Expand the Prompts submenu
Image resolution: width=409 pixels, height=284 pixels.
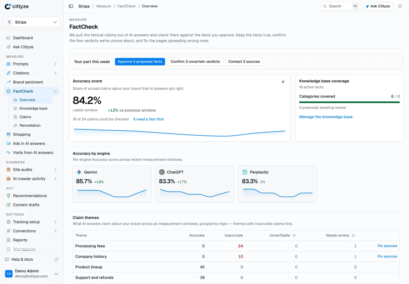(55, 64)
